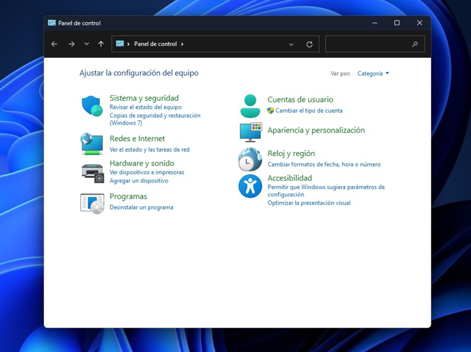Open the recent locations dropdown arrow
Image resolution: width=471 pixels, height=352 pixels.
pos(86,44)
